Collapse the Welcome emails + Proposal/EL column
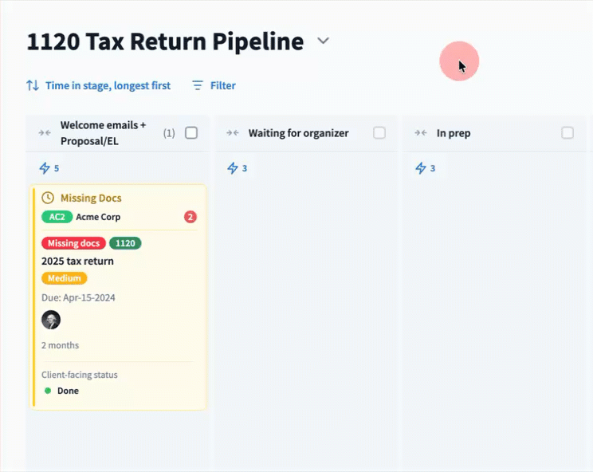 tap(45, 133)
